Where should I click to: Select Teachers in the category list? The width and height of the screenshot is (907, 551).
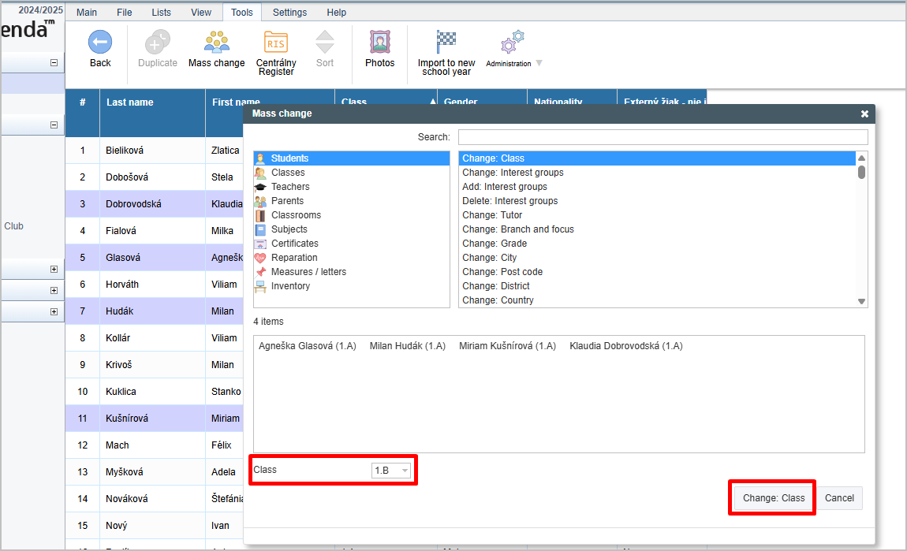(x=351, y=187)
